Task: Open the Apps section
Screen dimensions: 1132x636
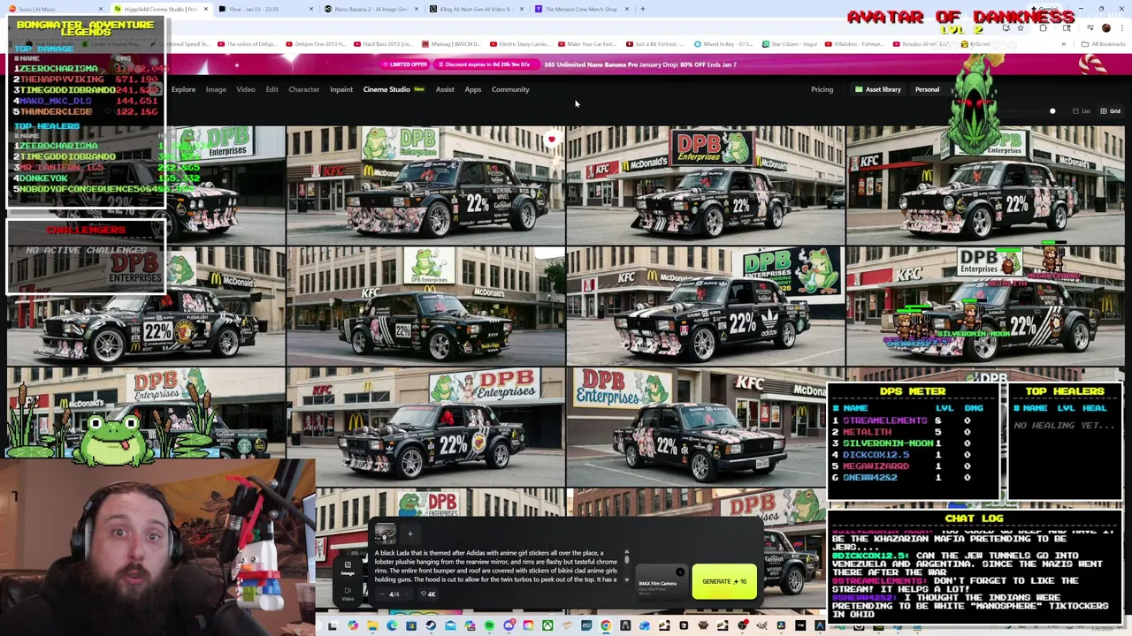Action: (x=473, y=89)
